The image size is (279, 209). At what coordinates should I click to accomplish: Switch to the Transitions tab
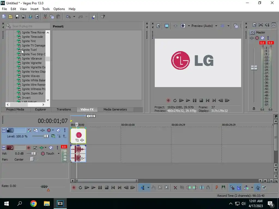pos(64,109)
